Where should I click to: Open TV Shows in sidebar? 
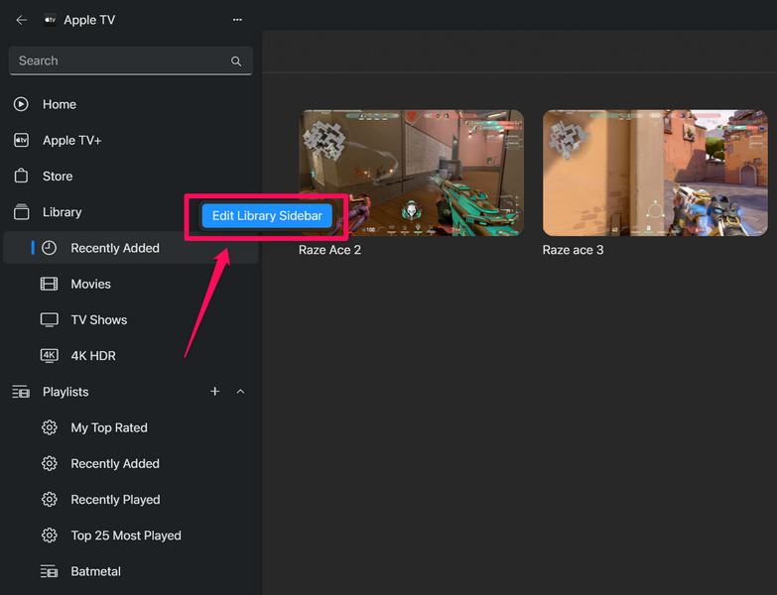click(98, 320)
